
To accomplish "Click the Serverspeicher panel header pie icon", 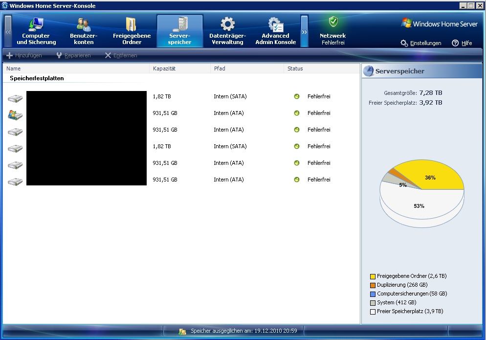I will (368, 71).
